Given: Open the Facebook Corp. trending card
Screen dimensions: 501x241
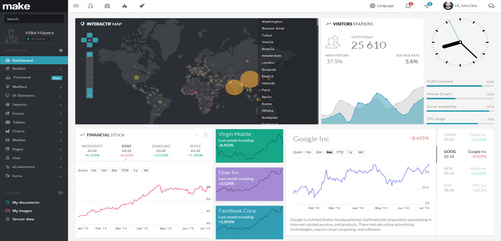Looking at the screenshot, I should 249,223.
